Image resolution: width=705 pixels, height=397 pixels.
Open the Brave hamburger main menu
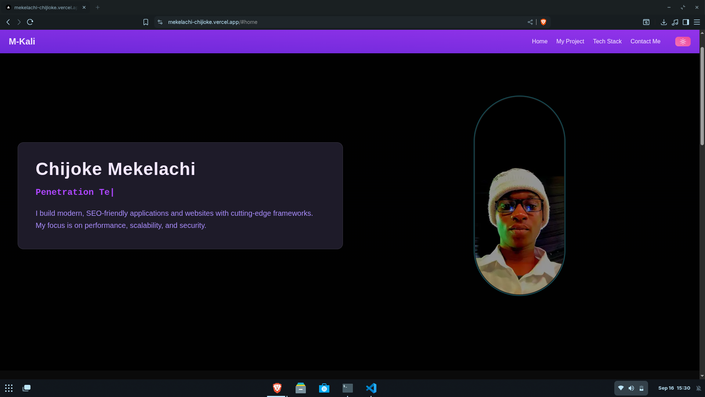(x=697, y=22)
